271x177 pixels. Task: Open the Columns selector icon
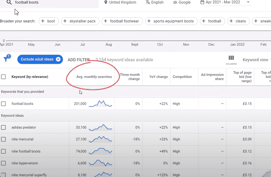coord(231,60)
